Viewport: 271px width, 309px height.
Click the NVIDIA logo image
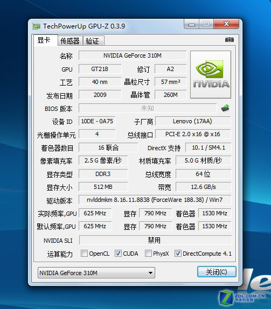[211, 74]
